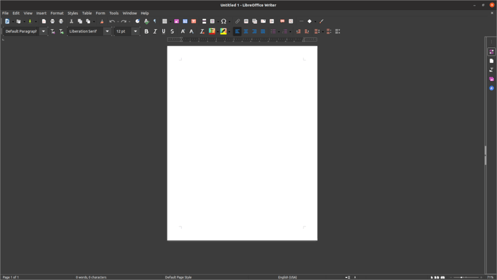Click inside the blank document page
This screenshot has height=280, width=497.
click(242, 143)
